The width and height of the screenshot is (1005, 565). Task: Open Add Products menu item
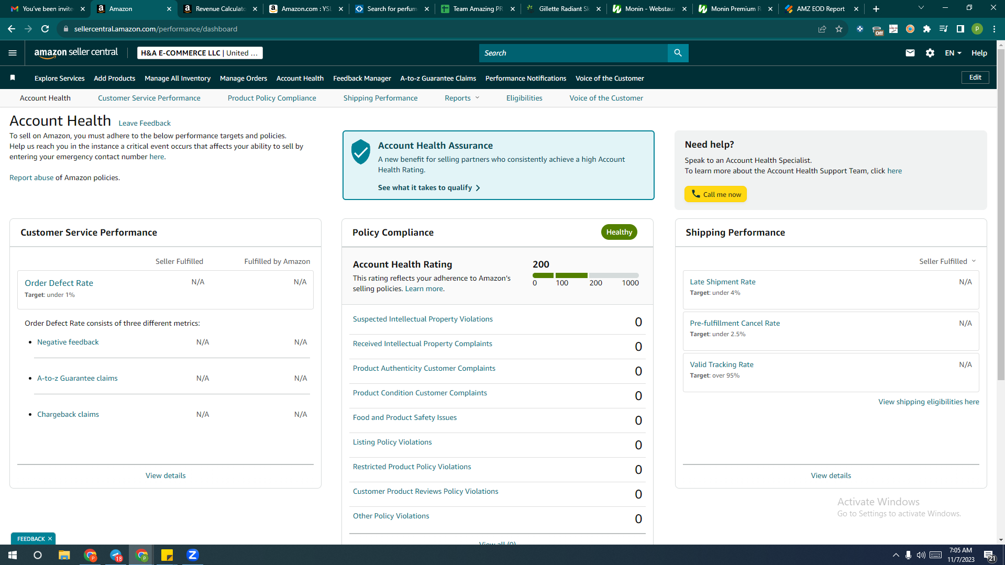click(x=115, y=78)
